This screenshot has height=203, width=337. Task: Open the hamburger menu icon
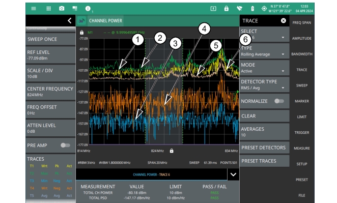34,9
